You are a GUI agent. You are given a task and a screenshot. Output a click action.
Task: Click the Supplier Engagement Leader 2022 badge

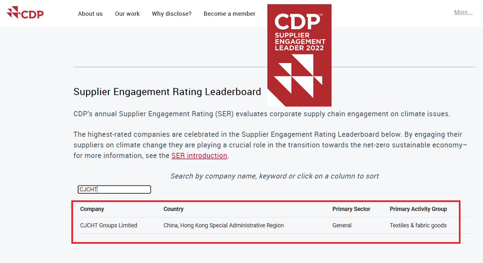tap(300, 55)
